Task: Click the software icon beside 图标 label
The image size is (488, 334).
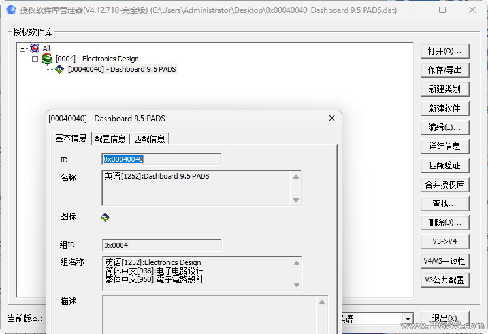Action: (105, 217)
